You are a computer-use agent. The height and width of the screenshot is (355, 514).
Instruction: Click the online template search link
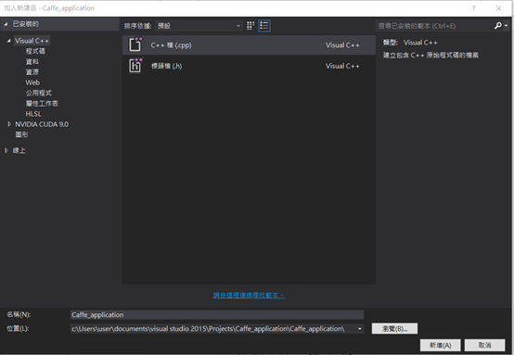click(249, 296)
